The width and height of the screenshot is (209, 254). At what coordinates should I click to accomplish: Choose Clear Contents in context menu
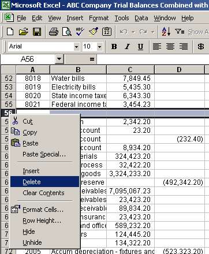[x=44, y=193]
